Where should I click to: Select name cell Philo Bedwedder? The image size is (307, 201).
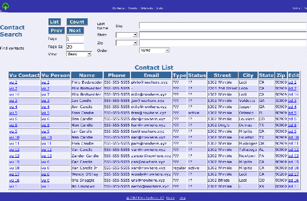pos(87,82)
